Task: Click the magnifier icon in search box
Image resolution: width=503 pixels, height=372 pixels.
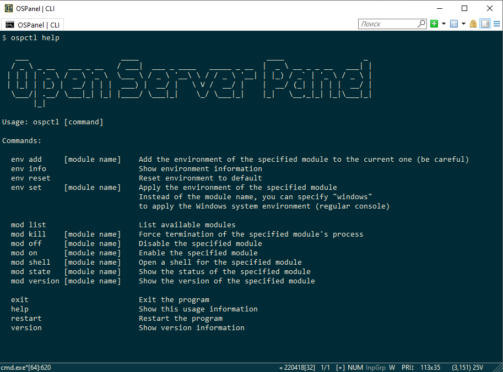Action: pos(421,24)
